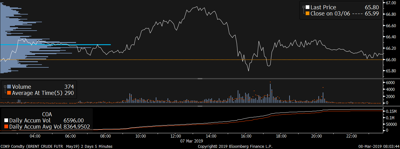Click the Average At Time value 290
Screen dimensions: 400x149
[69, 93]
